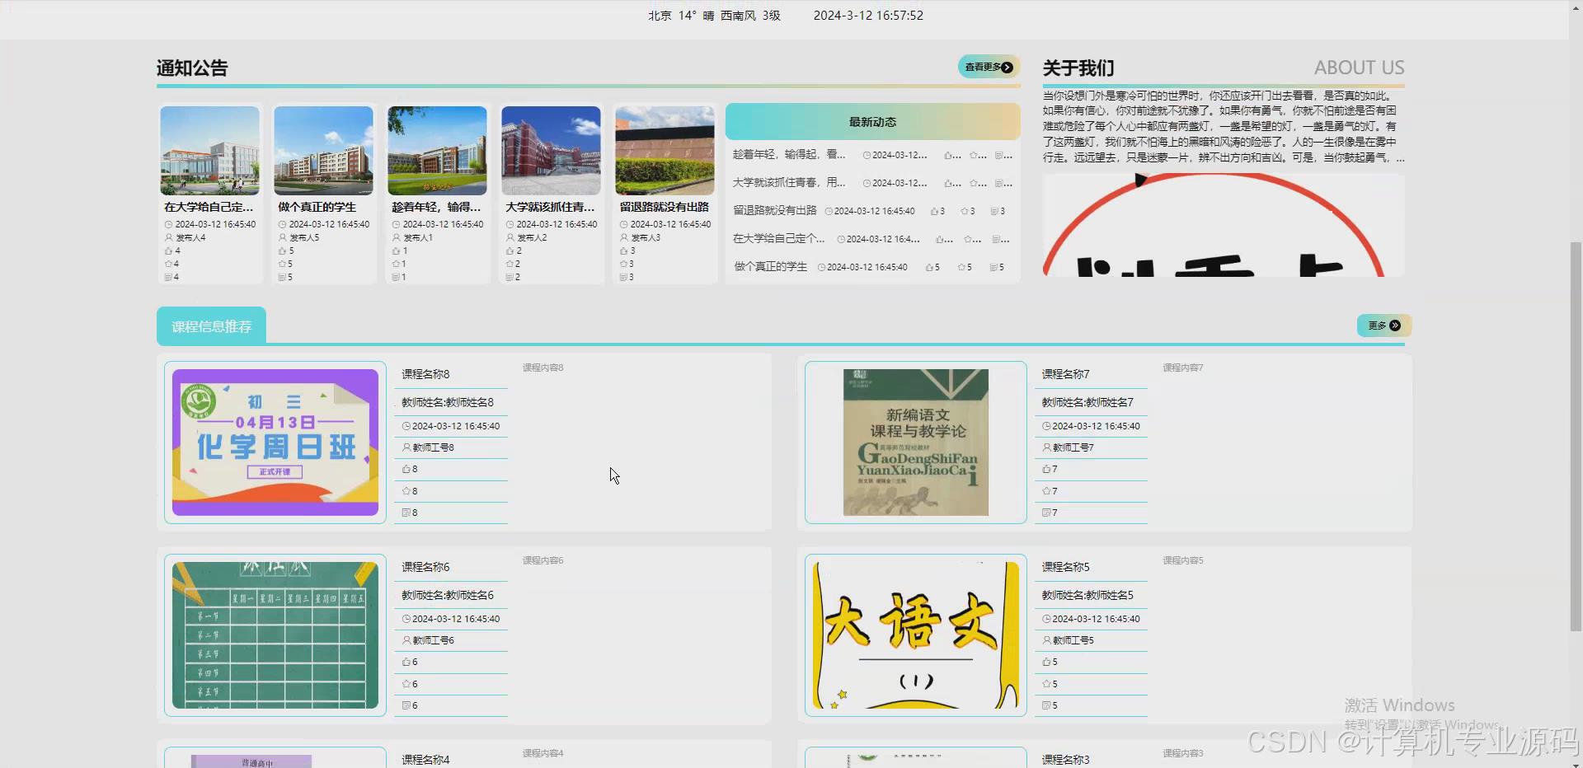Select the 课程信息推荐 tab
The image size is (1583, 768).
click(210, 326)
